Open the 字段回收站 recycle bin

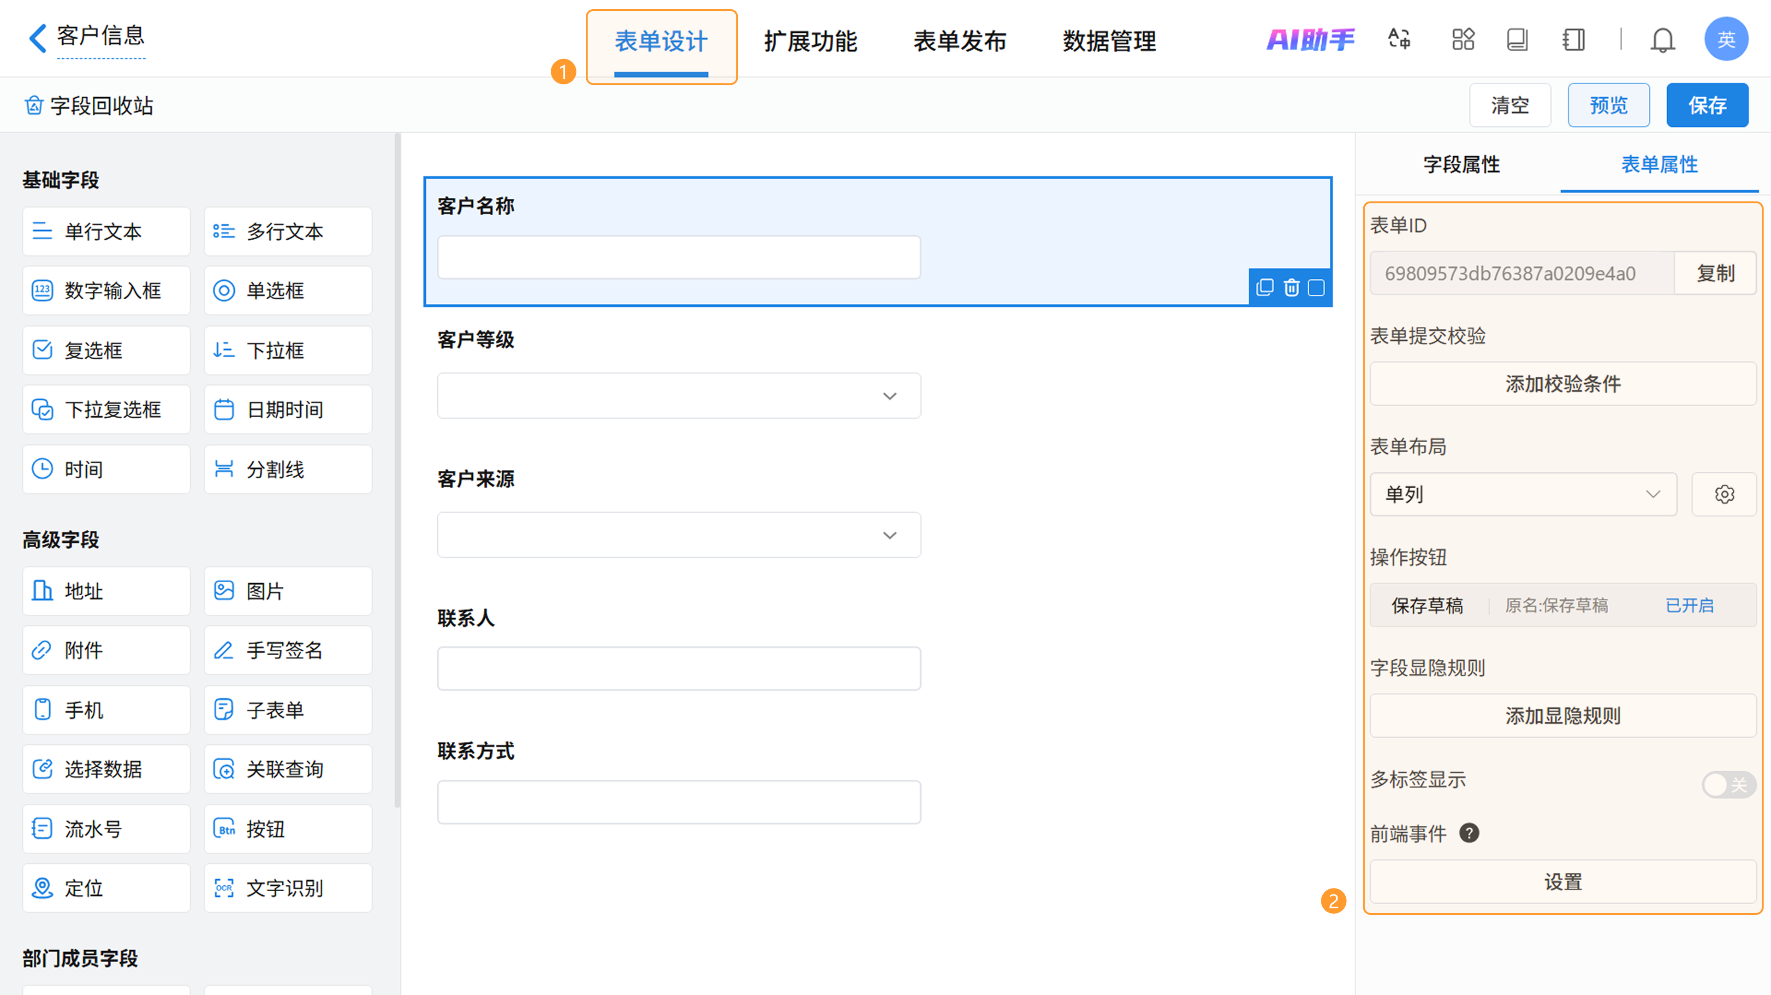[89, 105]
